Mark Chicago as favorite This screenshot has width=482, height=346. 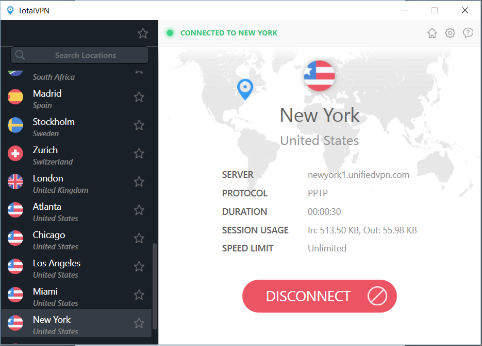click(139, 239)
